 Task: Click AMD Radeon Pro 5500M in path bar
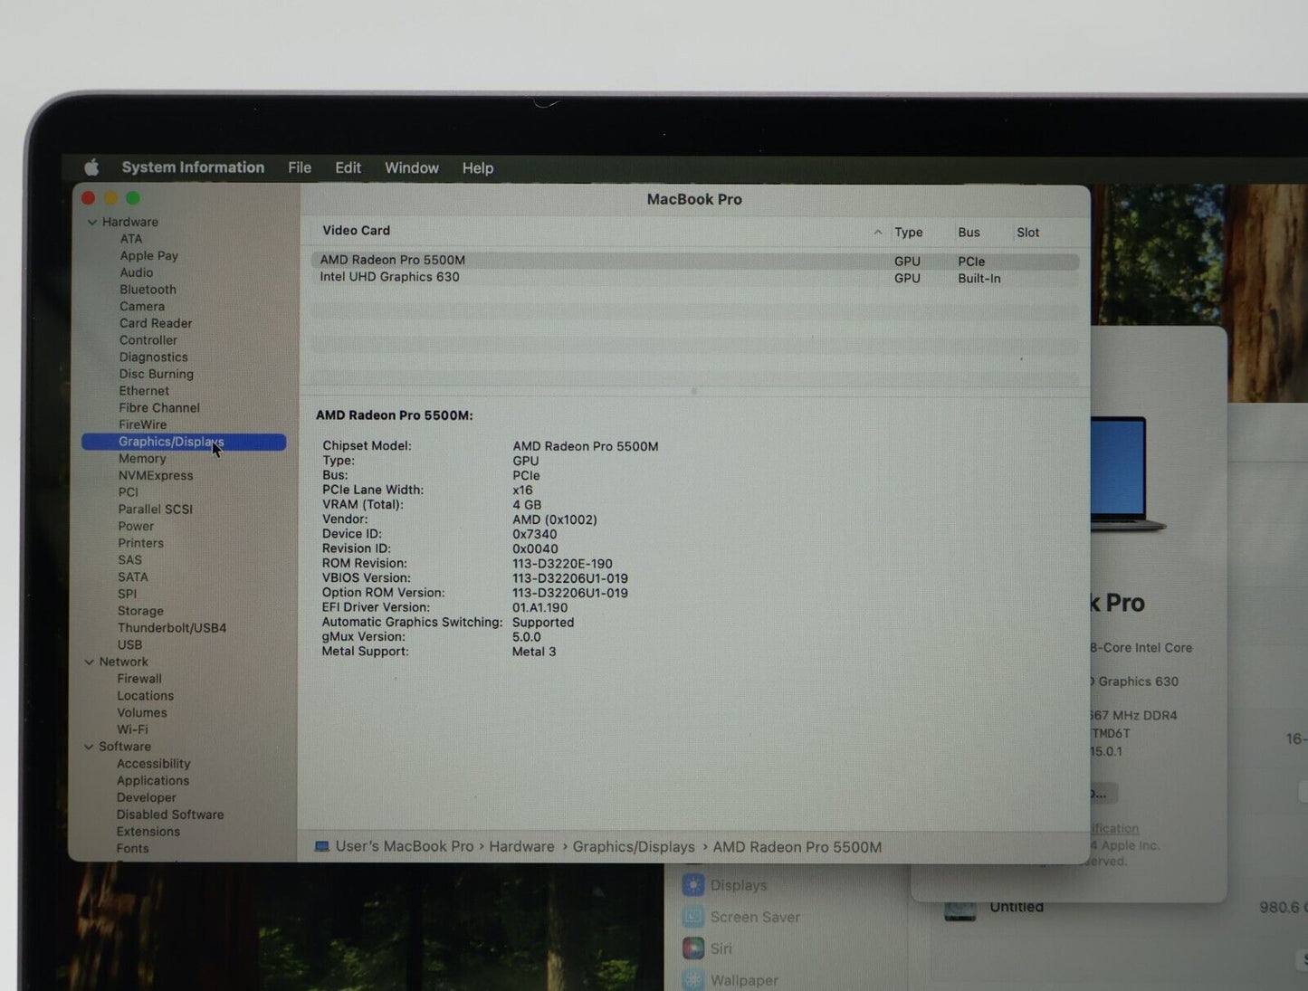tap(797, 847)
